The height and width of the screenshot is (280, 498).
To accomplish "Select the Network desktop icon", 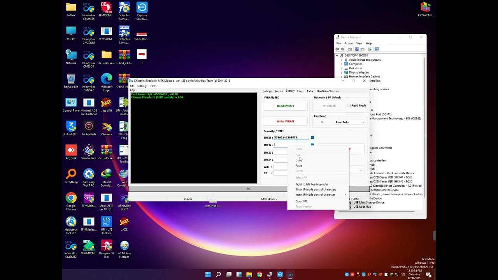I will pos(71,58).
